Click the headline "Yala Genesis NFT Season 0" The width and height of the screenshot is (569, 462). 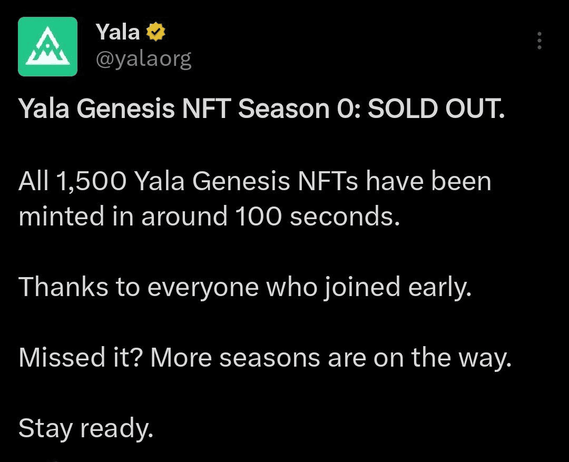189,109
